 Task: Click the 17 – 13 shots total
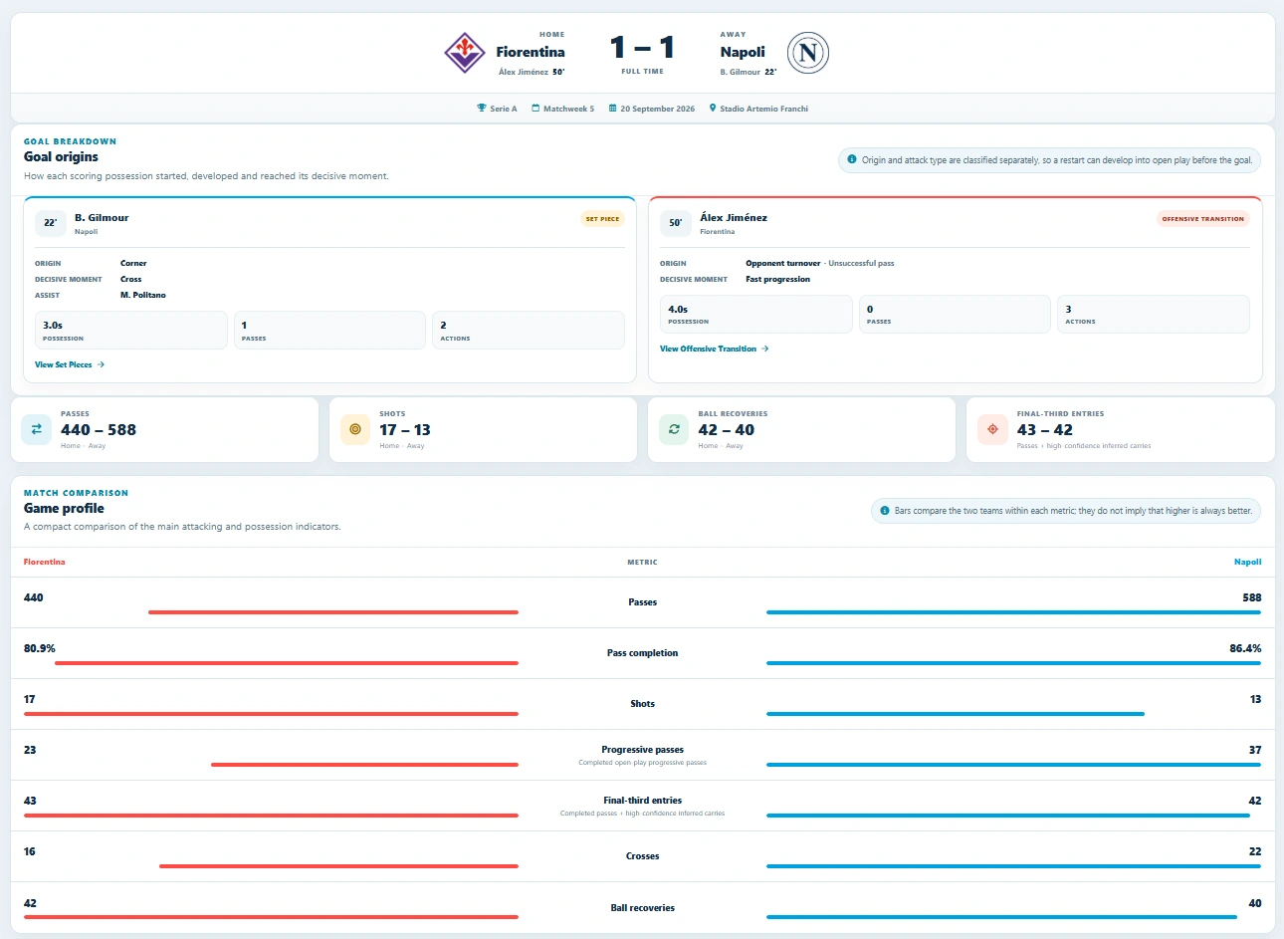click(x=405, y=430)
